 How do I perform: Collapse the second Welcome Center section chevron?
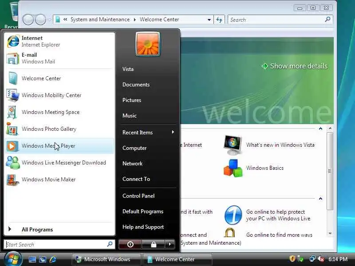tap(320, 199)
